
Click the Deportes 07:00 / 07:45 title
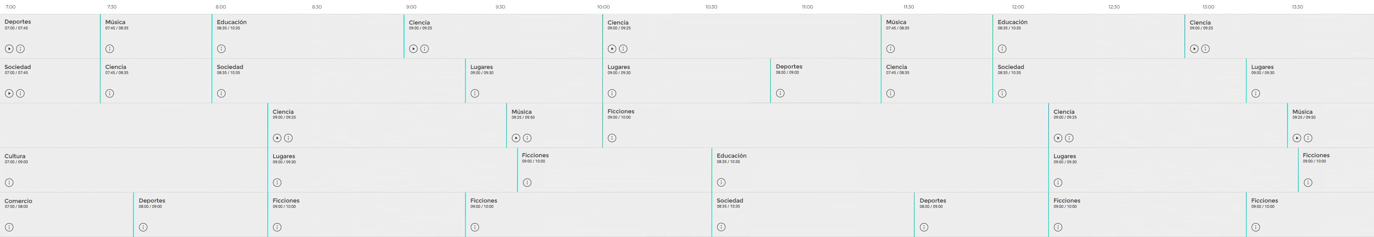coord(18,22)
